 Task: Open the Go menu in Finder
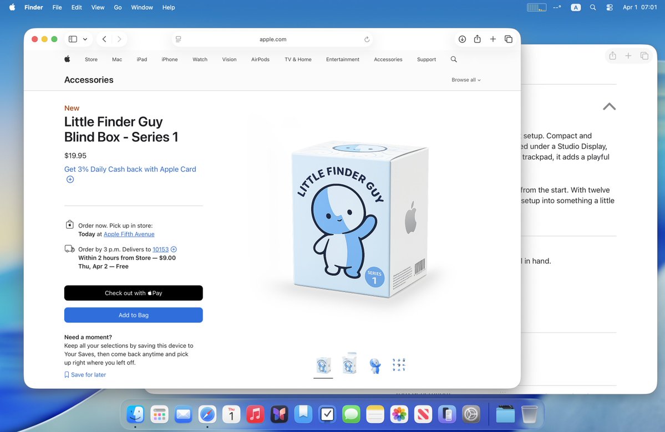tap(118, 7)
